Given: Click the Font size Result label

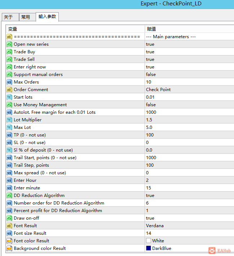Looking at the screenshot, I should click(30, 233).
